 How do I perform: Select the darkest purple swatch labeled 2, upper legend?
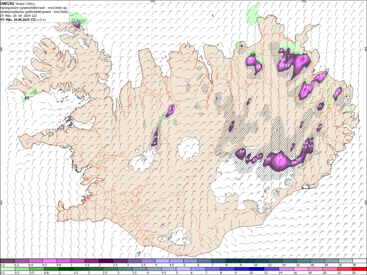pos(106,261)
